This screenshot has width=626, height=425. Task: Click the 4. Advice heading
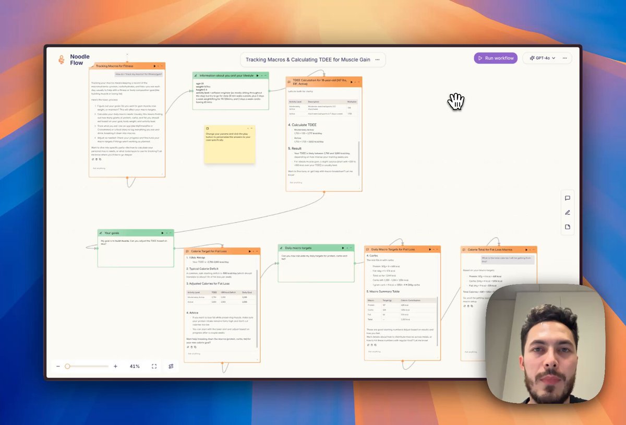(x=194, y=312)
